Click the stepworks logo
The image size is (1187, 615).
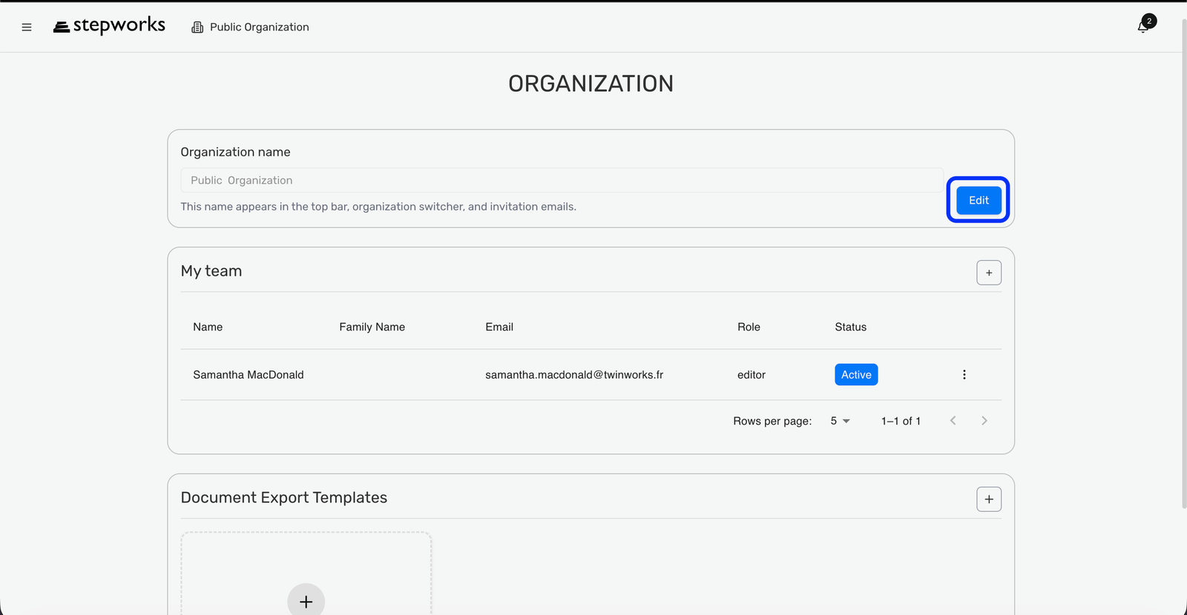[x=109, y=26]
